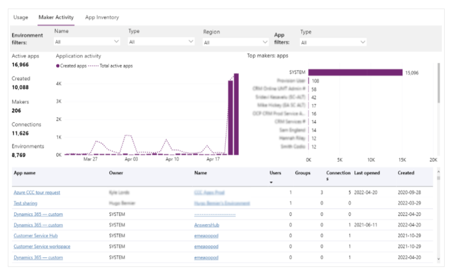The image size is (452, 273).
Task: Select the Maker Activity tab
Action: coord(56,17)
